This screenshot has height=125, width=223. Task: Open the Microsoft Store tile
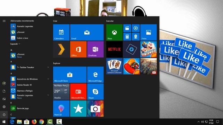[70, 75]
